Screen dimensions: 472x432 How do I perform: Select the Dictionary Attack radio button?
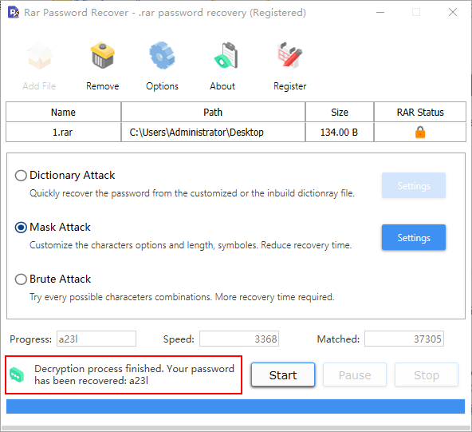click(21, 176)
